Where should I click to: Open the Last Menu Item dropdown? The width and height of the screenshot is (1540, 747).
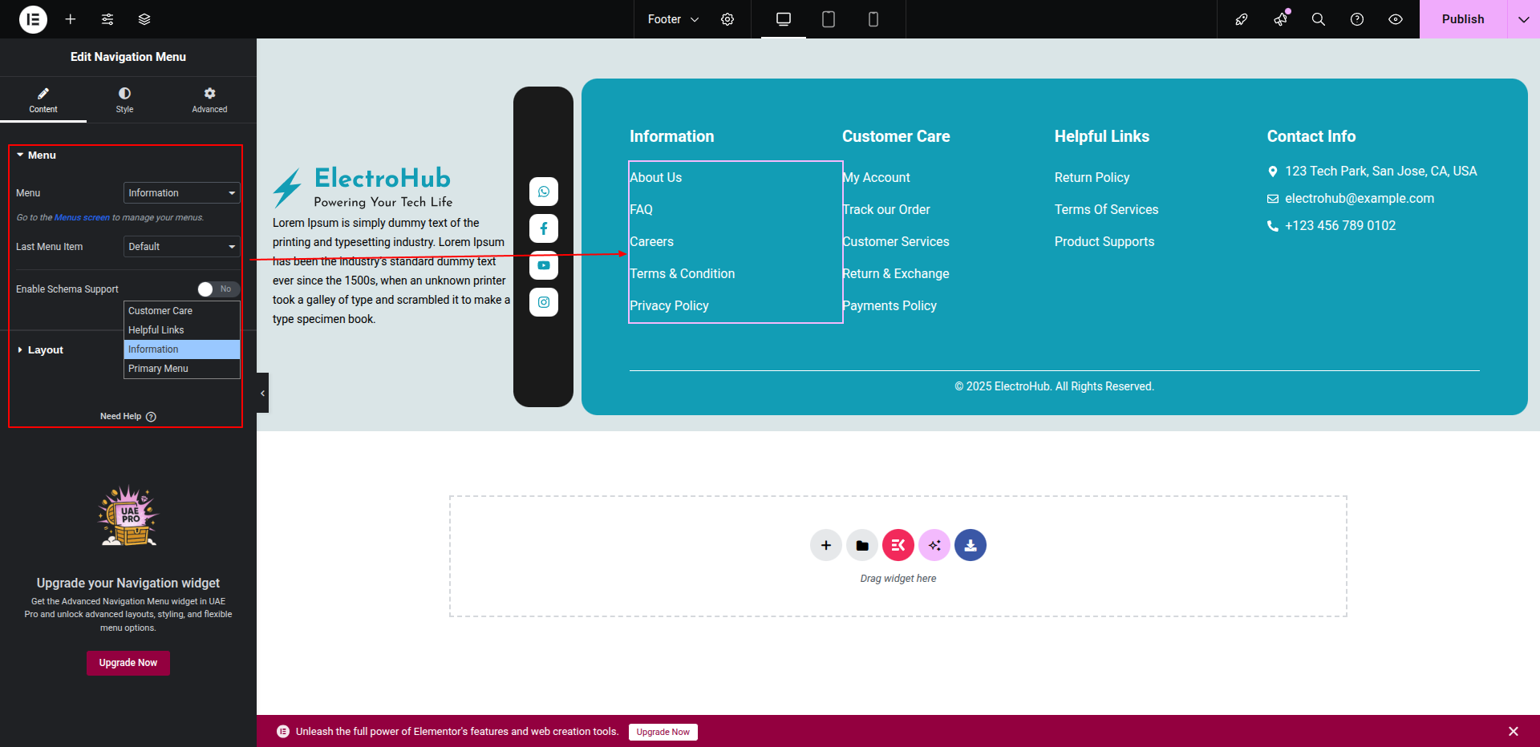point(181,247)
